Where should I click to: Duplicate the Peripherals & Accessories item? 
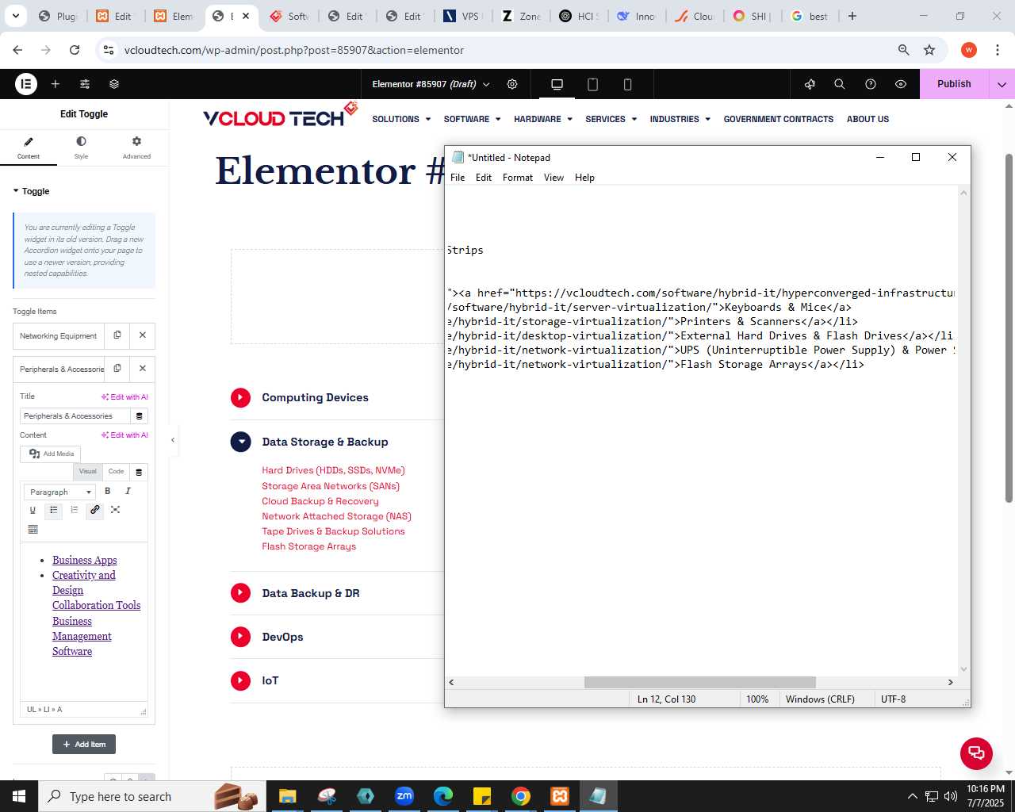click(x=117, y=368)
